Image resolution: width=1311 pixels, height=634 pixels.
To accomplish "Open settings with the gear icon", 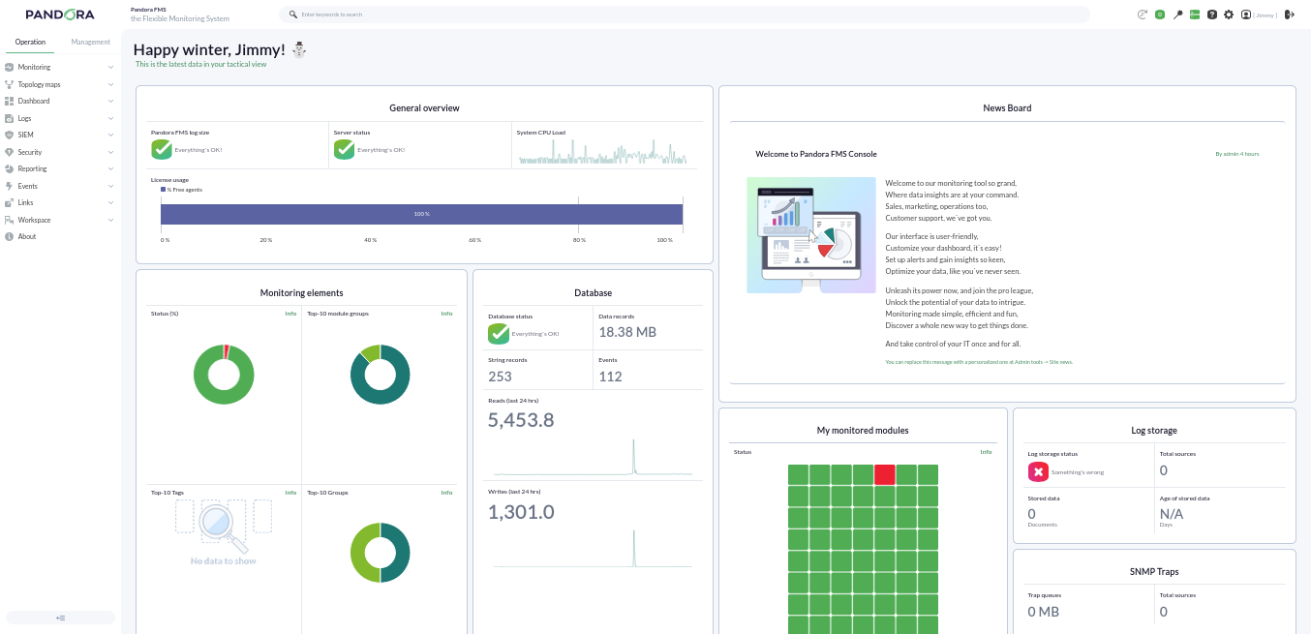I will (x=1229, y=15).
